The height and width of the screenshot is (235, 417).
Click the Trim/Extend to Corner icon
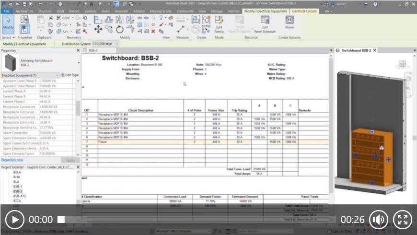pyautogui.click(x=130, y=29)
